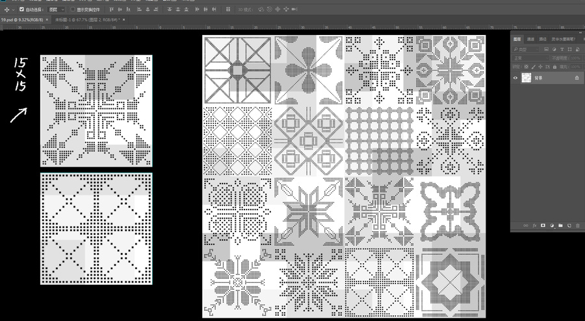Close the 59.psd document tab
This screenshot has height=321, width=585.
click(x=47, y=19)
